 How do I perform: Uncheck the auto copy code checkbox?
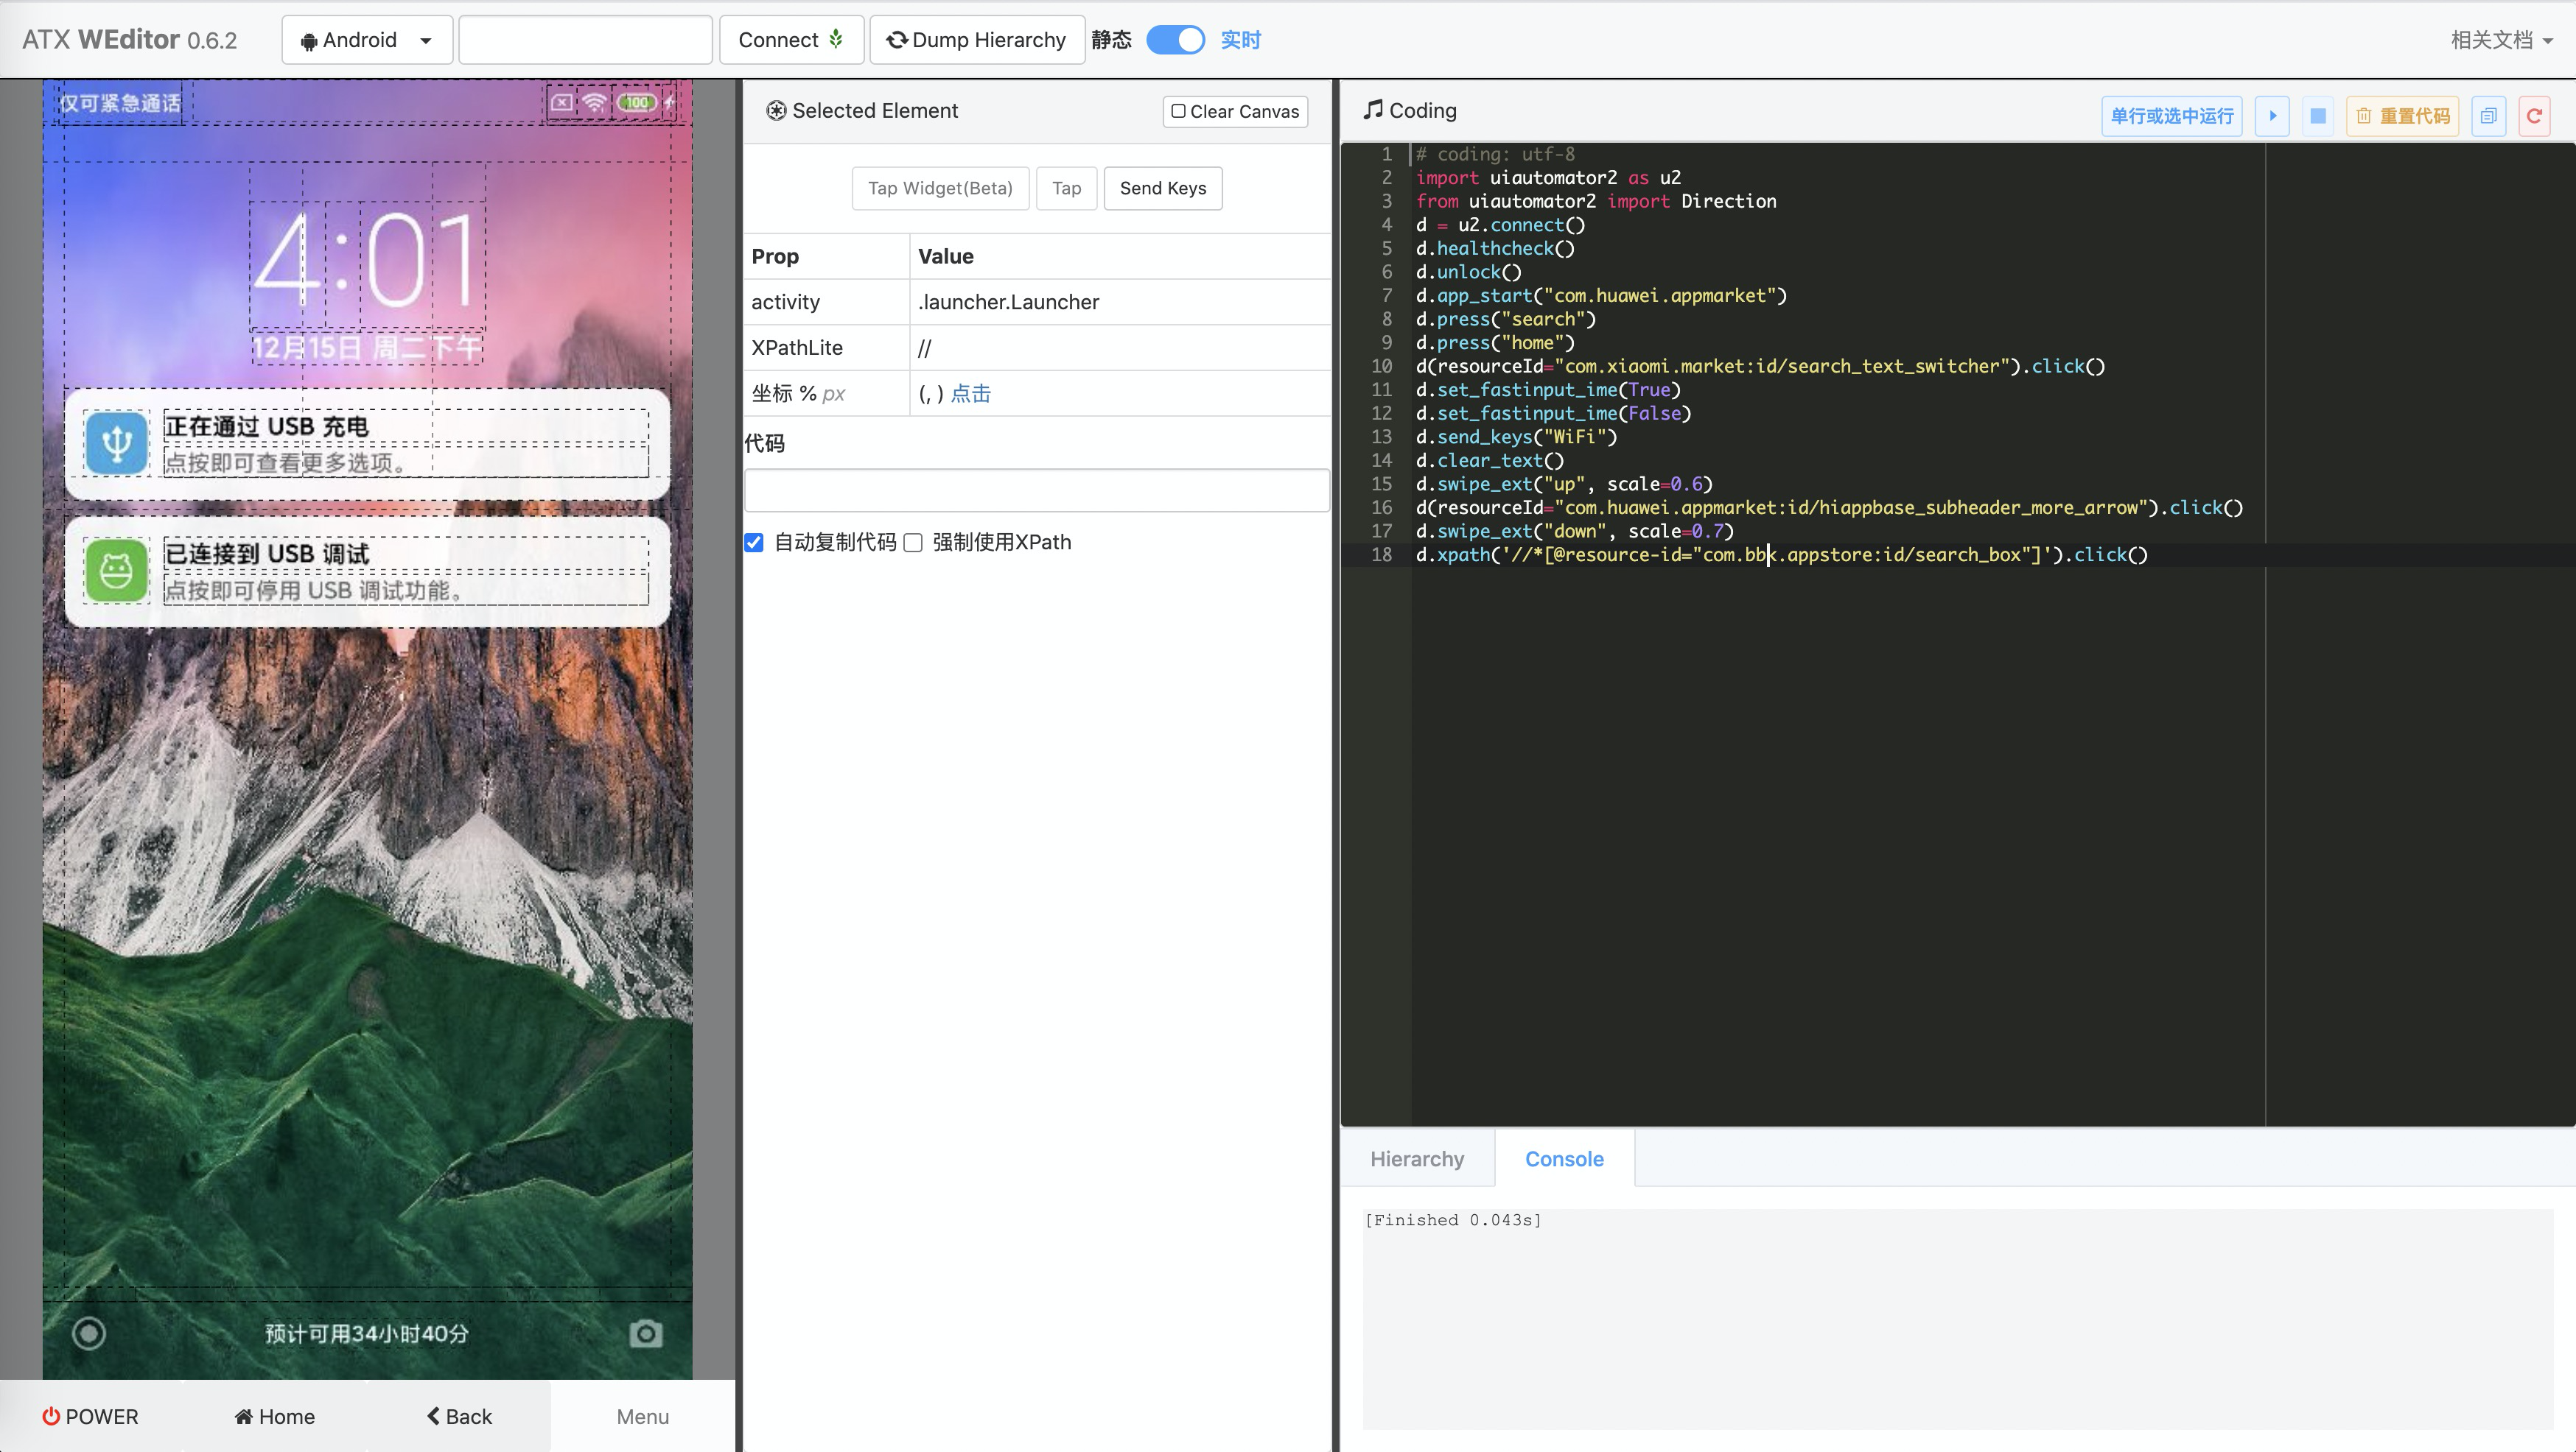754,543
